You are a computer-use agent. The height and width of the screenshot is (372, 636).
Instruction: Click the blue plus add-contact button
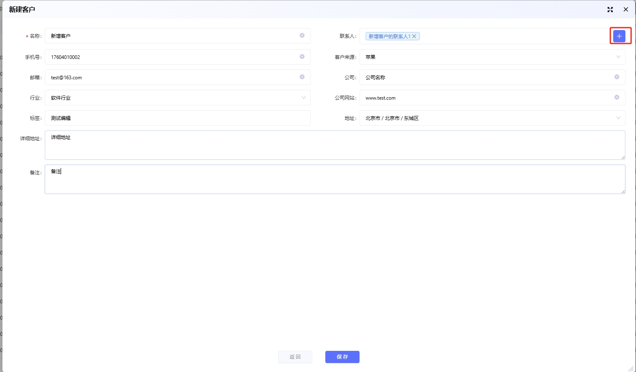619,36
